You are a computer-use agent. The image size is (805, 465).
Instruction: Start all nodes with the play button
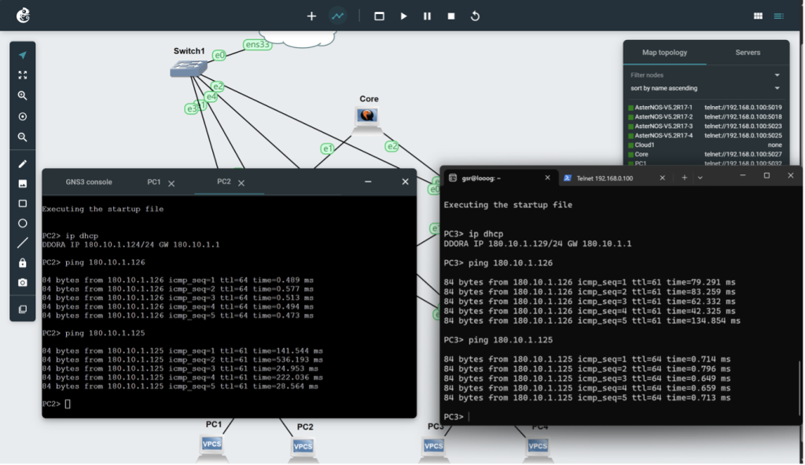pos(403,16)
